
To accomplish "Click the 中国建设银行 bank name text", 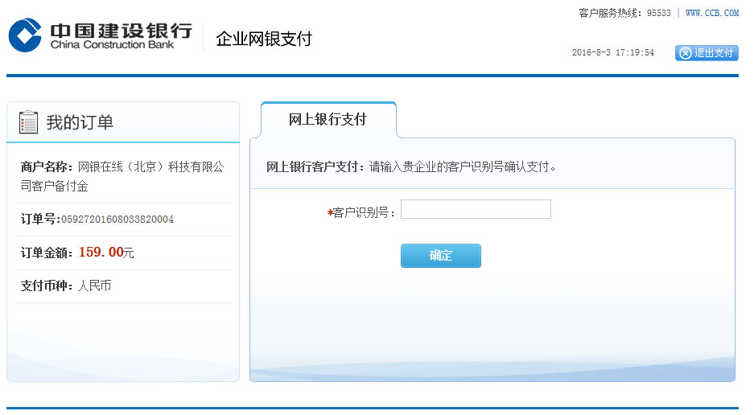I will click(x=121, y=30).
